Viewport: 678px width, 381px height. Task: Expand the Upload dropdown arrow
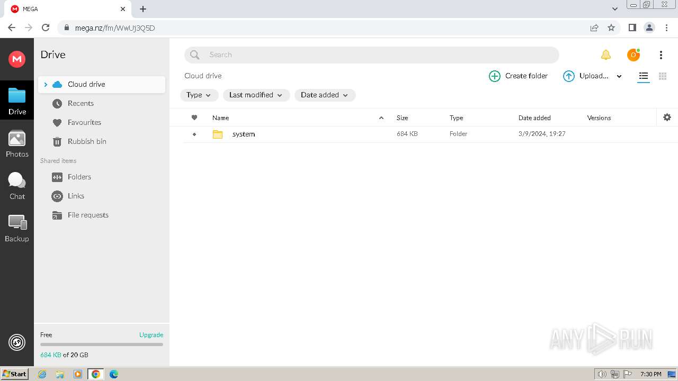pyautogui.click(x=619, y=76)
